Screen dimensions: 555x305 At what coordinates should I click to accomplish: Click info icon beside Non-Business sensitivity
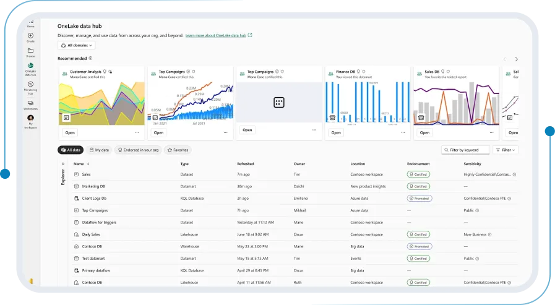click(490, 234)
